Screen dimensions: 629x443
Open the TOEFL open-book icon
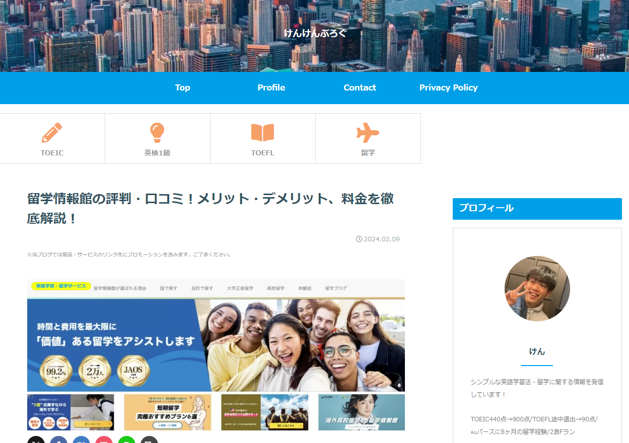[262, 133]
